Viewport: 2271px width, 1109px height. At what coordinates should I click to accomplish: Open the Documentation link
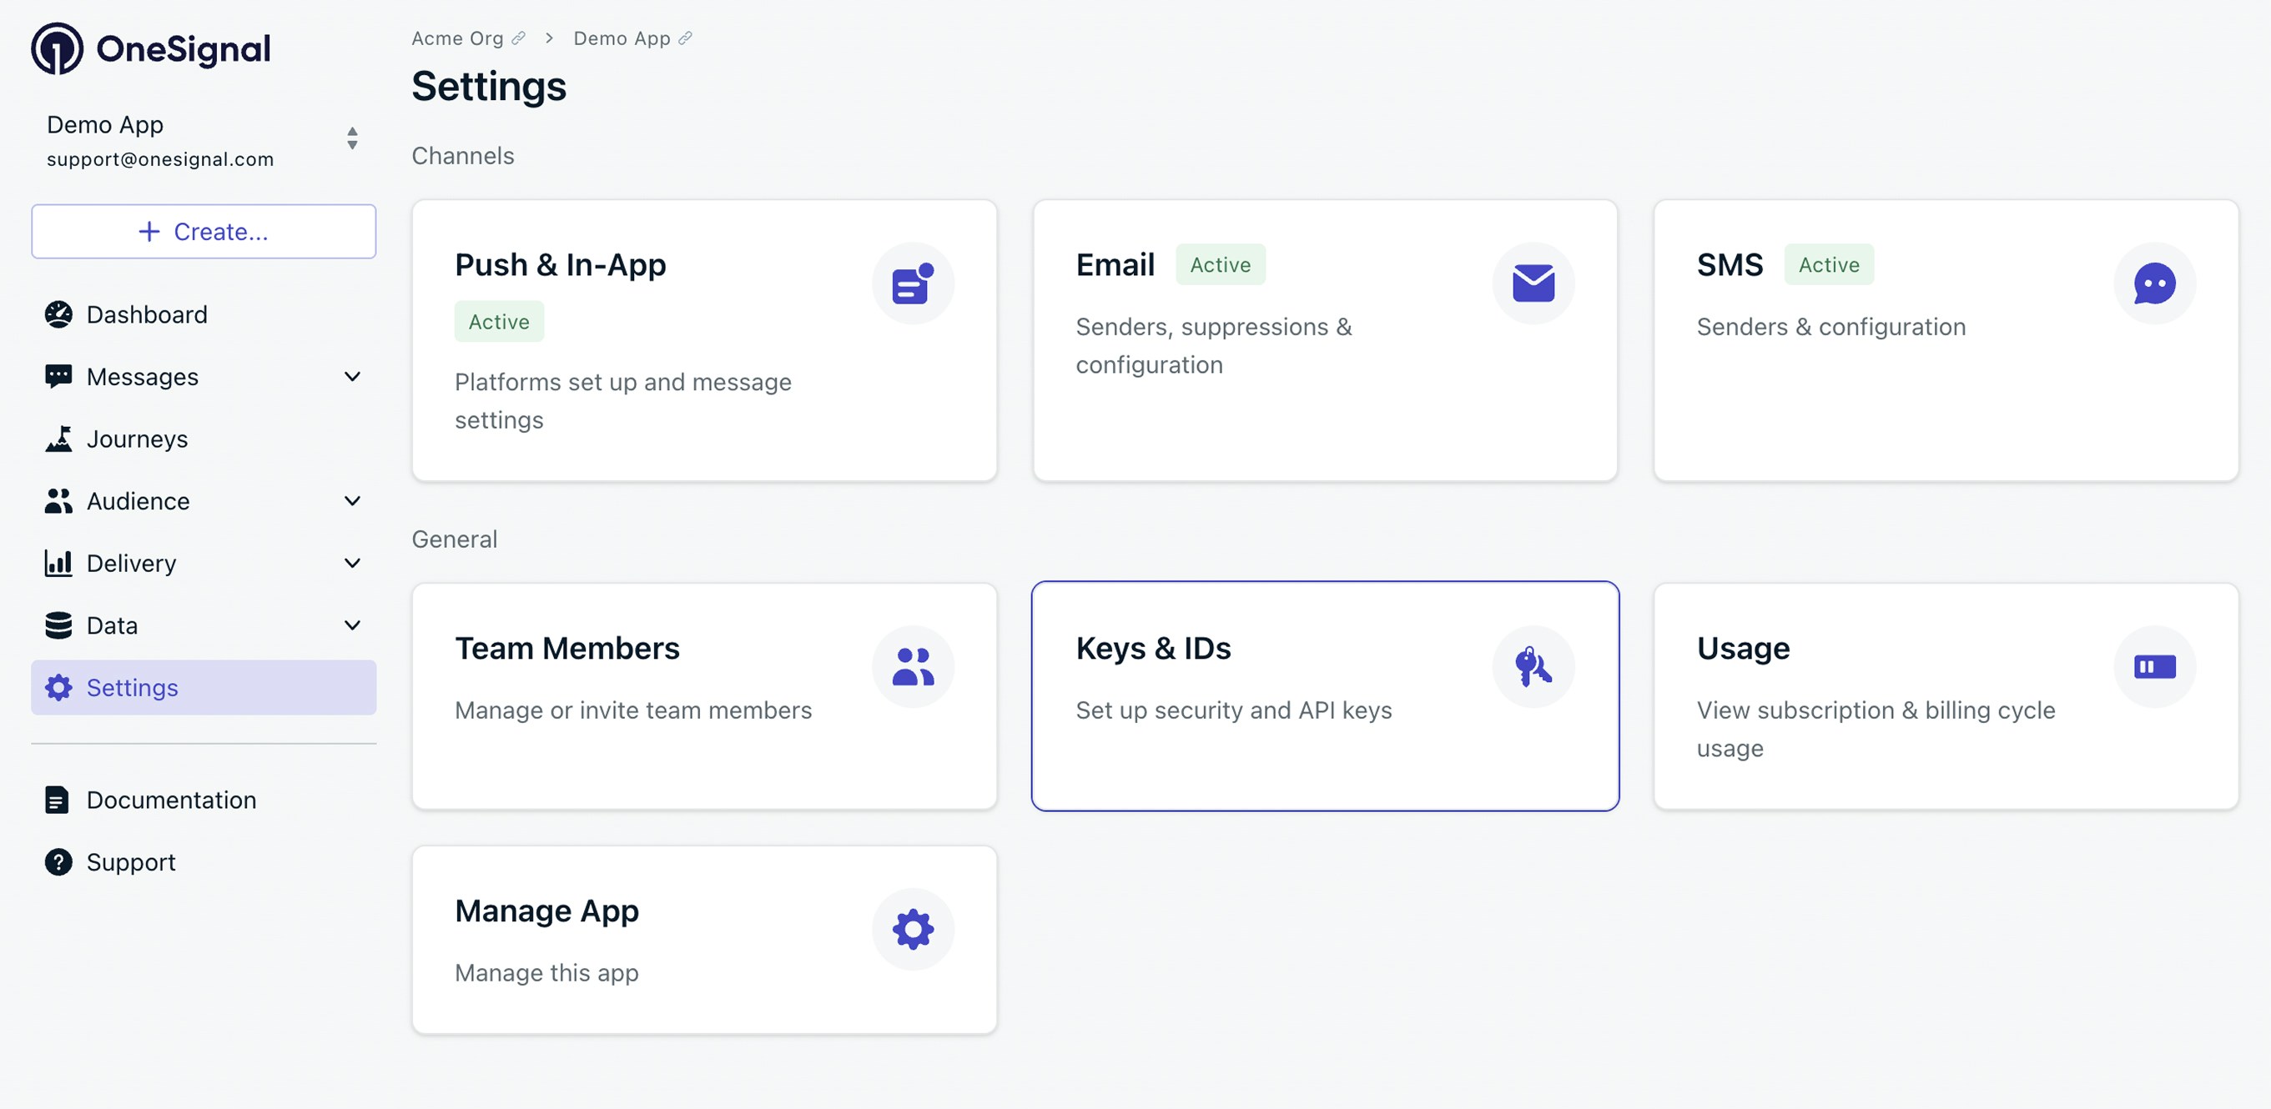tap(171, 800)
